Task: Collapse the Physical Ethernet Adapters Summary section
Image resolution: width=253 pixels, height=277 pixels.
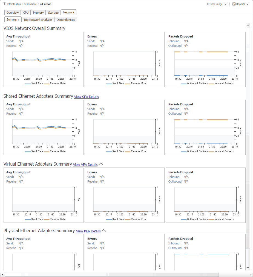Action: click(104, 231)
